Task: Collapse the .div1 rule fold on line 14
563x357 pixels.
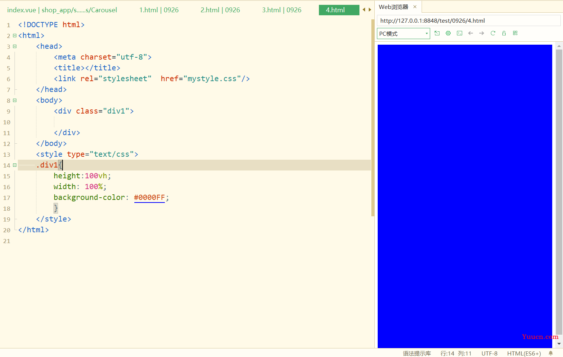Action: pyautogui.click(x=15, y=165)
